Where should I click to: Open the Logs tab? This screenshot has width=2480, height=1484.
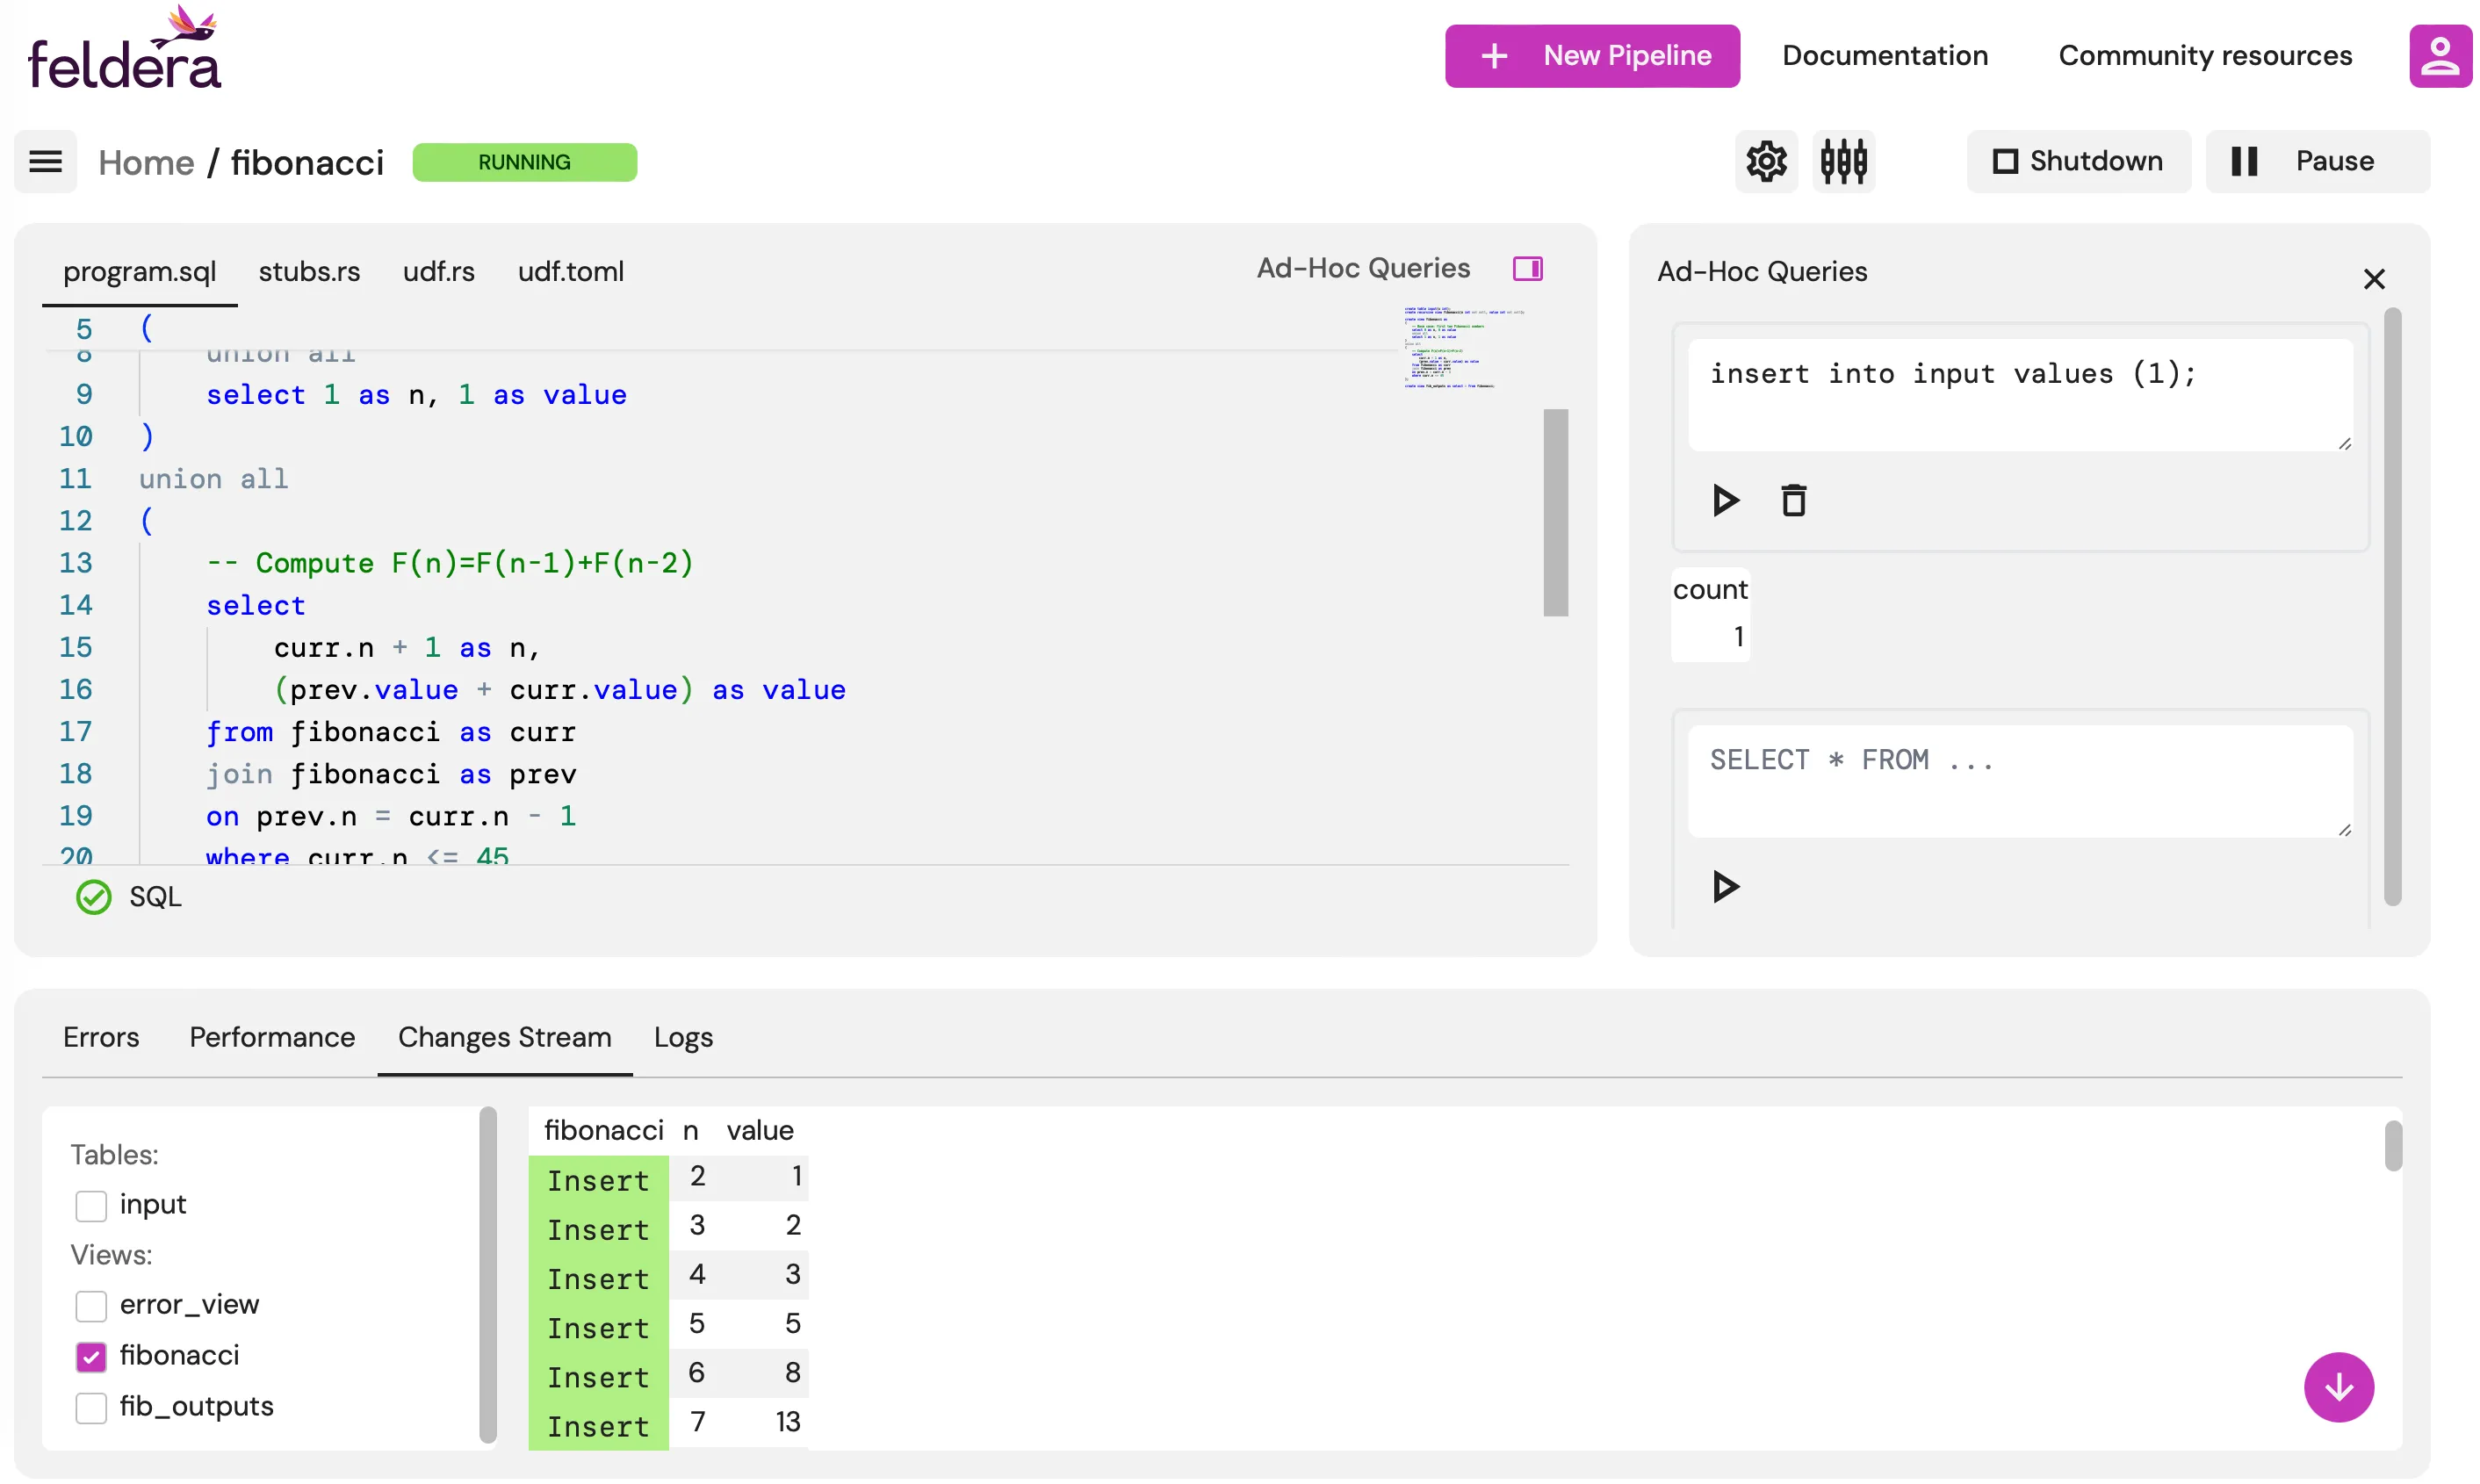tap(683, 1037)
